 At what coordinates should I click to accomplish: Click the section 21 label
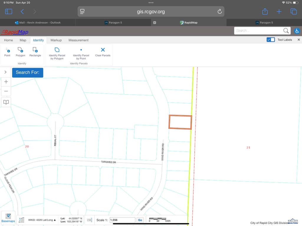click(x=248, y=147)
